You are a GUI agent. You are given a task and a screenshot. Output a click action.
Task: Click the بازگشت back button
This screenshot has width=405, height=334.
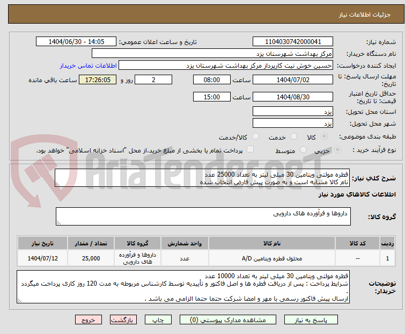click(123, 320)
